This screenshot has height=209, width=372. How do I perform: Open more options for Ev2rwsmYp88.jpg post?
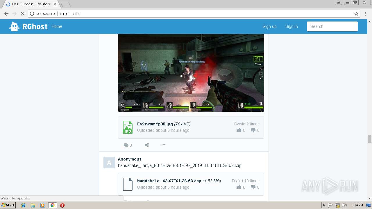click(163, 145)
